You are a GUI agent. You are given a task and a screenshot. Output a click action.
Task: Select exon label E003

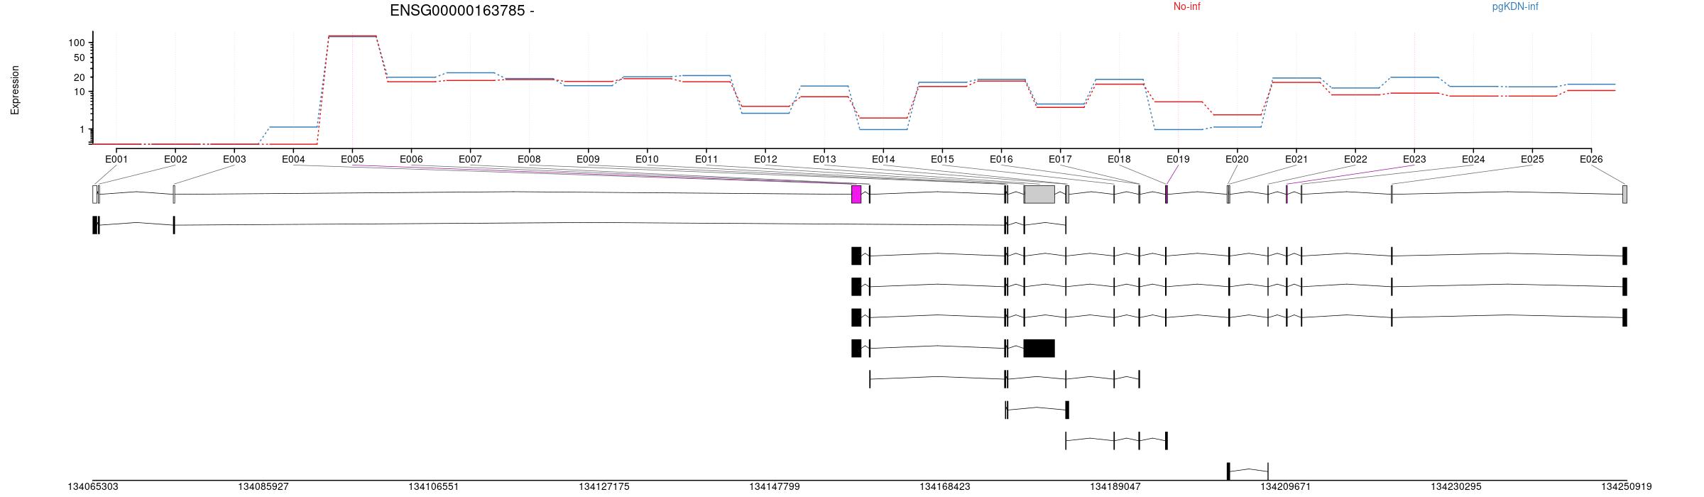[x=234, y=160]
